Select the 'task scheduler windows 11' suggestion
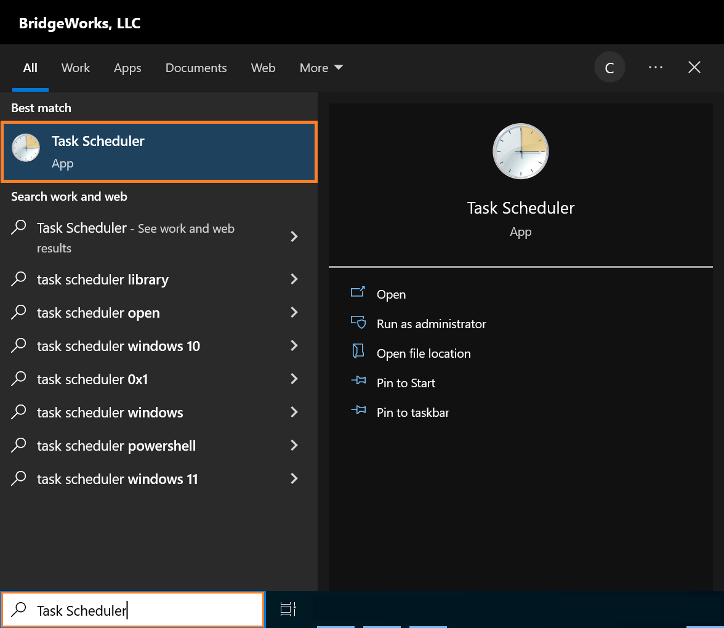 (159, 479)
